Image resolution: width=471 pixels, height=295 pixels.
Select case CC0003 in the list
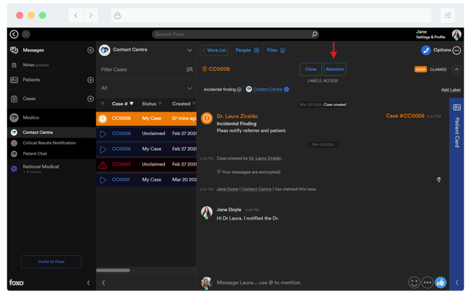point(147,165)
